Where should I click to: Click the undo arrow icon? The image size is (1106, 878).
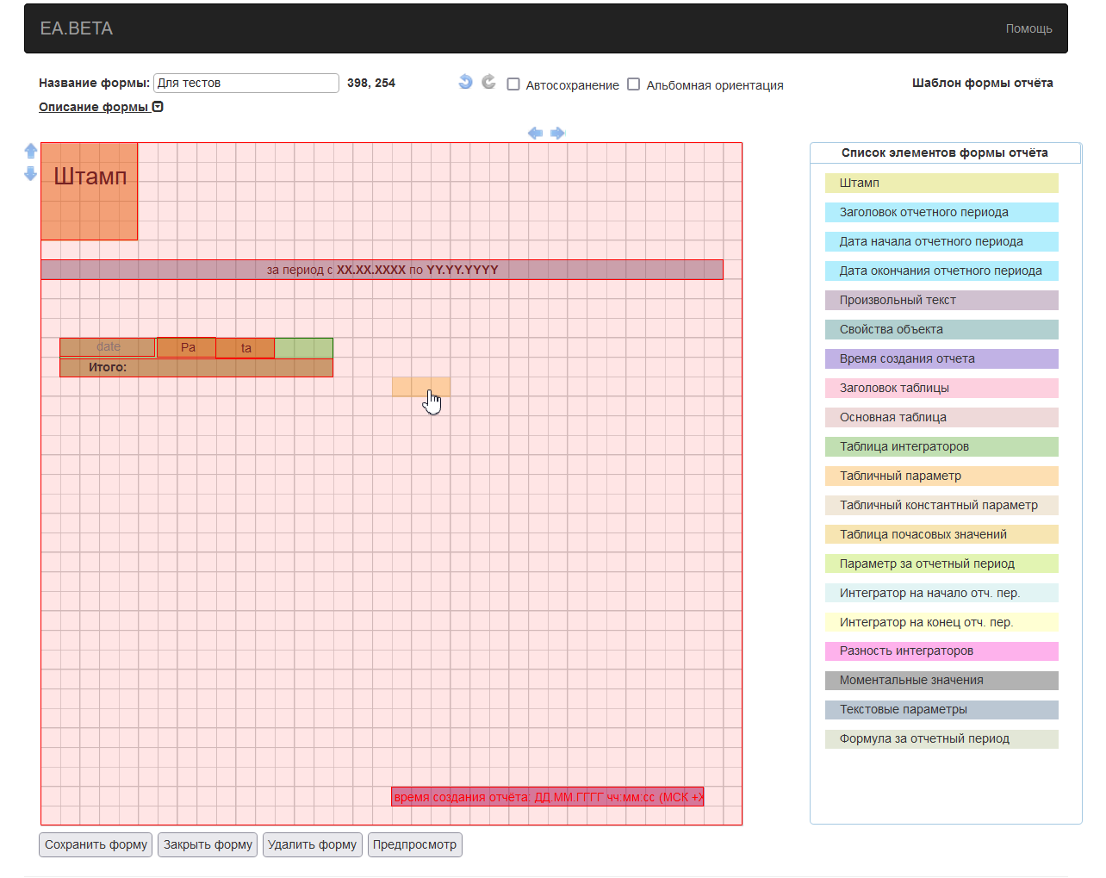point(465,82)
